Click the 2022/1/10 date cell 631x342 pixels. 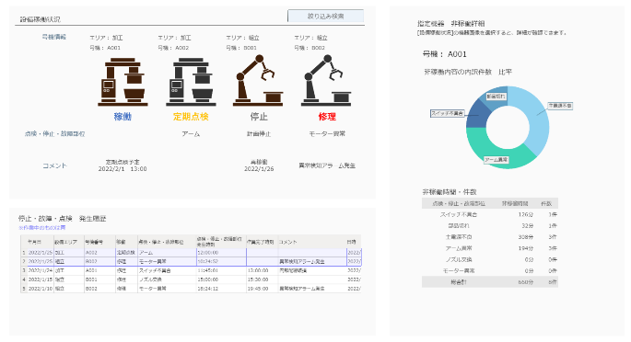tap(41, 289)
